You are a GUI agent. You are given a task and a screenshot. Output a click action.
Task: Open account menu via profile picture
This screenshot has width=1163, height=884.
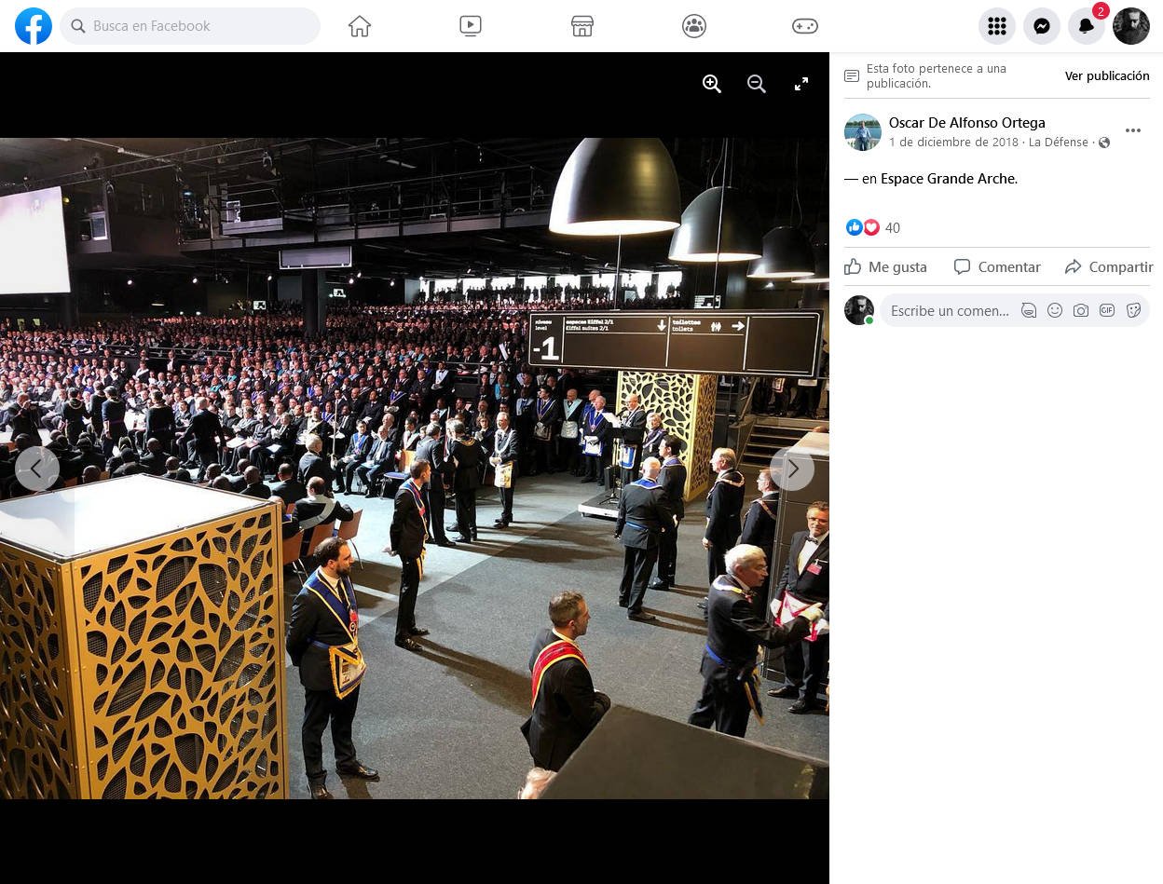(x=1131, y=26)
